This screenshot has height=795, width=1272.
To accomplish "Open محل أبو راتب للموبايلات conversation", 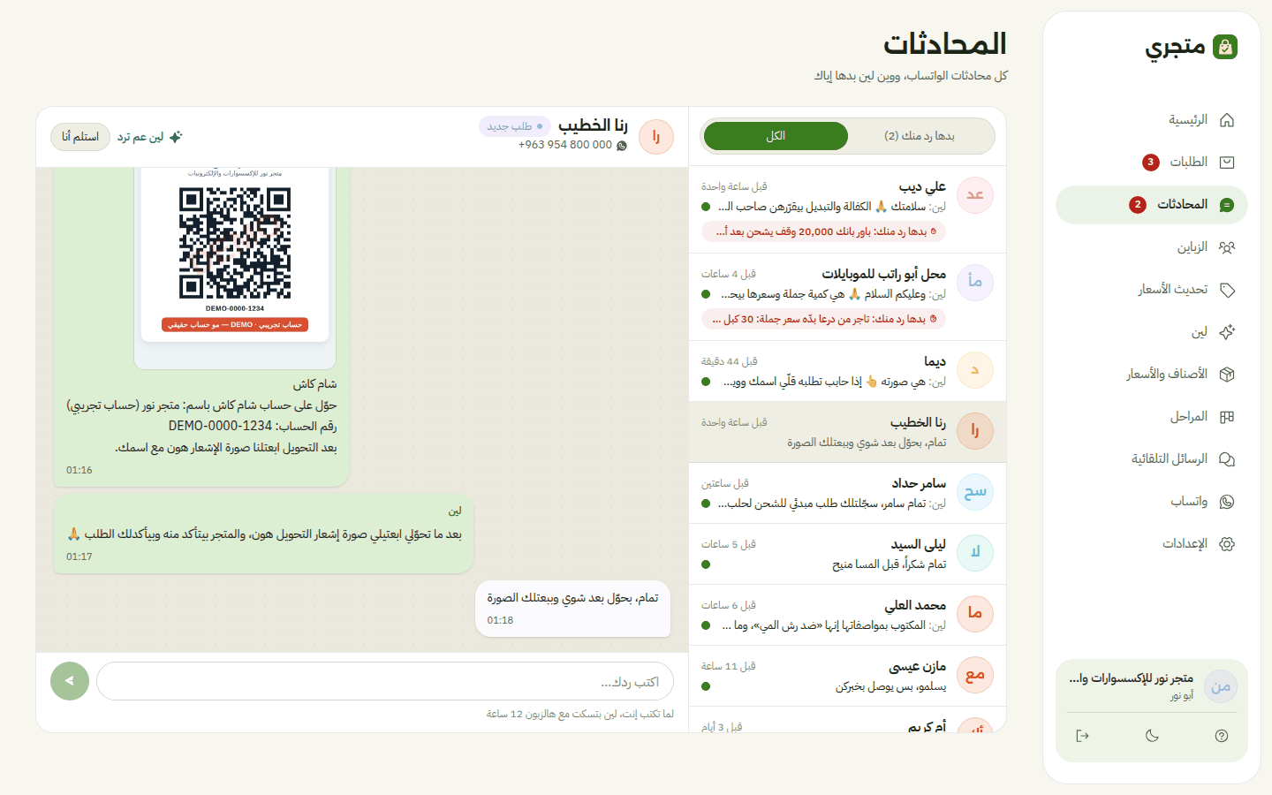I will pyautogui.click(x=847, y=297).
